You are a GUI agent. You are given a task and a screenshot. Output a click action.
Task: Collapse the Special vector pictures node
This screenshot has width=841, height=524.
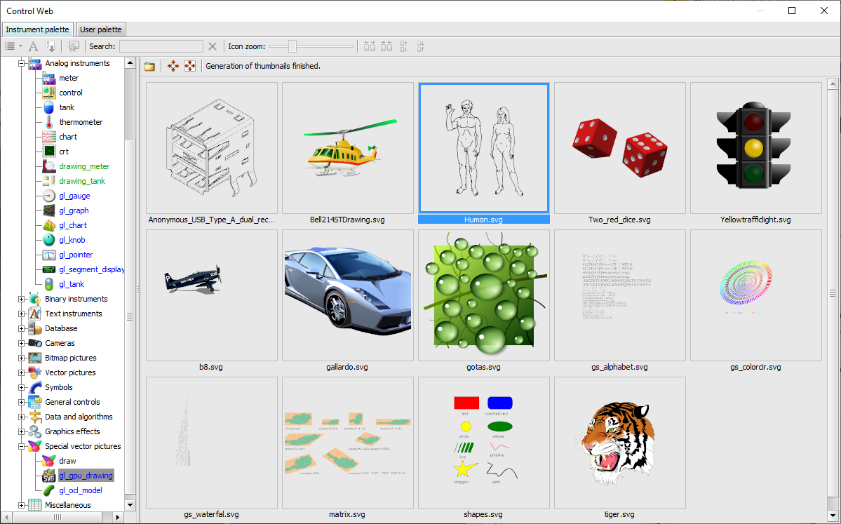coord(22,446)
